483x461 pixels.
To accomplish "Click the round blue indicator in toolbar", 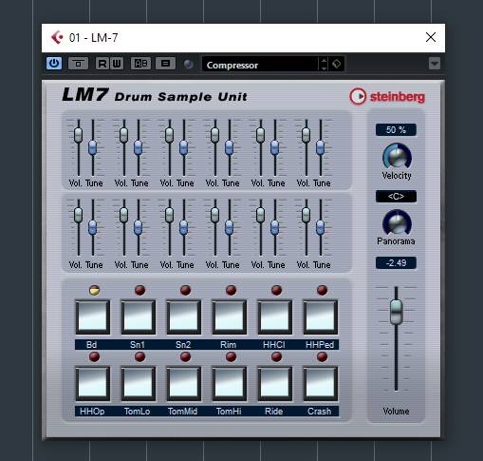I will [x=189, y=64].
